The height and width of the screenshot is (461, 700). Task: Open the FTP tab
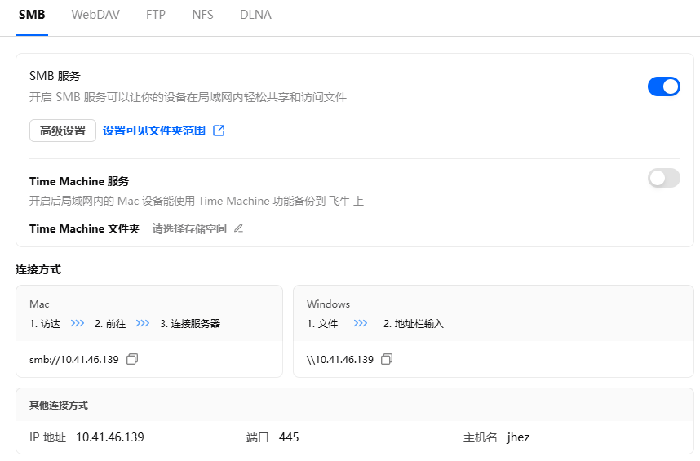[x=155, y=15]
